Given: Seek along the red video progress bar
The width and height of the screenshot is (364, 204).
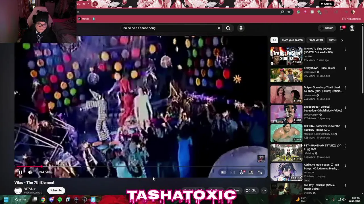Looking at the screenshot, I should [141, 167].
